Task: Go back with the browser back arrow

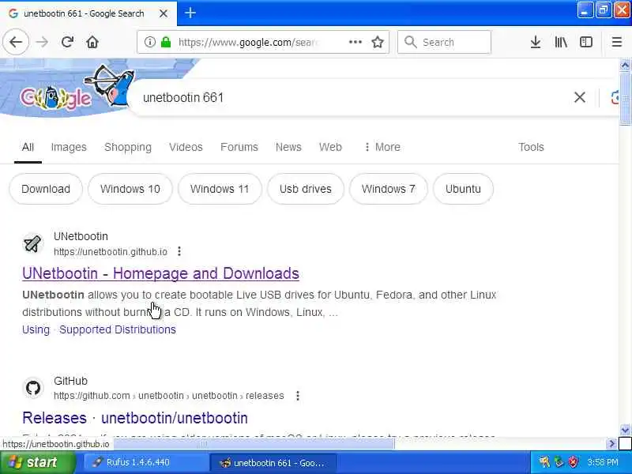Action: point(16,42)
